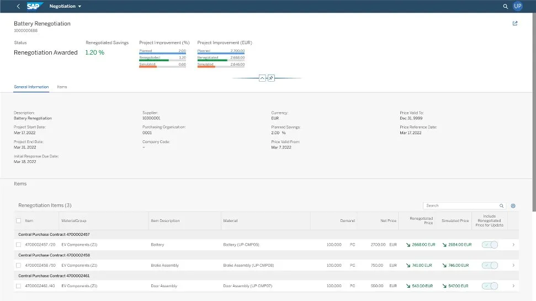Switch to the Items tab
The width and height of the screenshot is (536, 301).
62,87
